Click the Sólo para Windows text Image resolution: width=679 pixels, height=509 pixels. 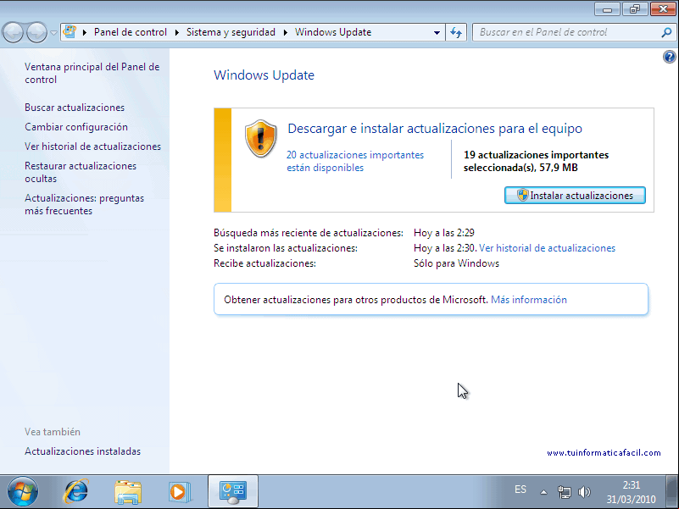[x=456, y=263]
